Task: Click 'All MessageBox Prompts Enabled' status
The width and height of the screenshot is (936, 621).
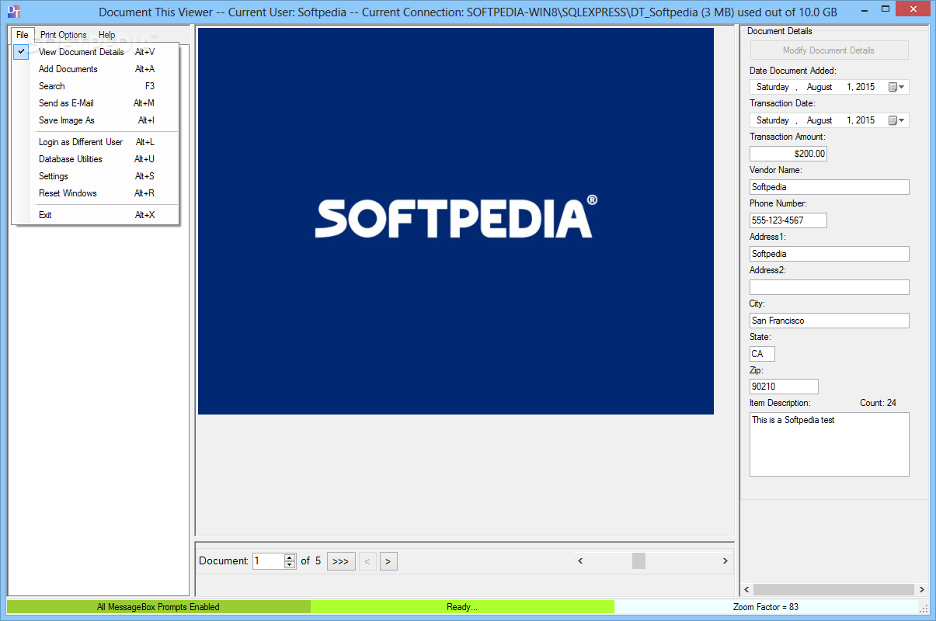Action: (x=158, y=607)
